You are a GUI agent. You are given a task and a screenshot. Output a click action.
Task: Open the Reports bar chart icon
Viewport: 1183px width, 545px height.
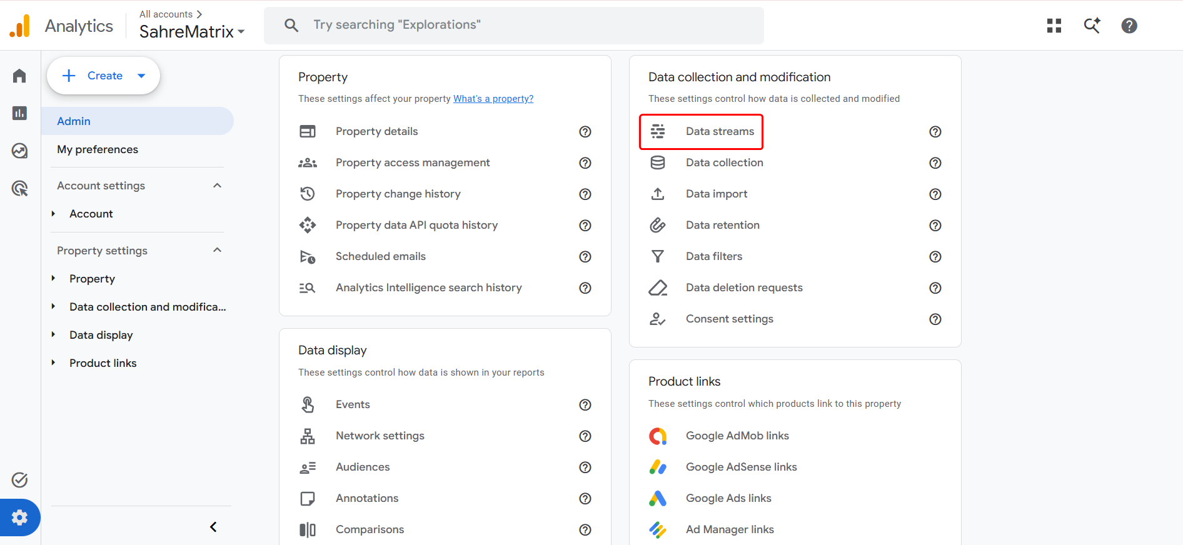19,113
